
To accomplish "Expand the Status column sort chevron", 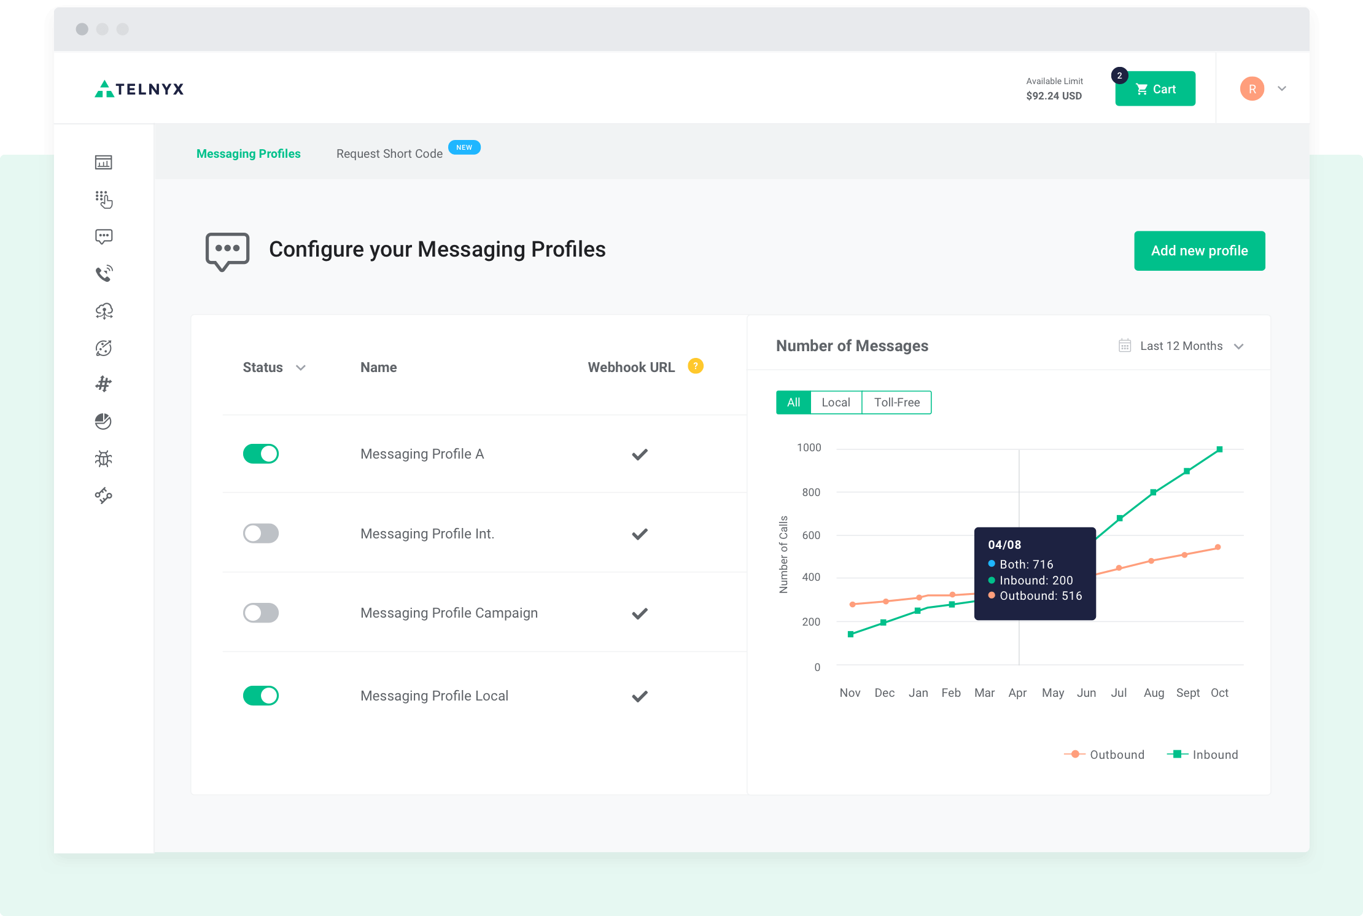I will click(x=301, y=368).
